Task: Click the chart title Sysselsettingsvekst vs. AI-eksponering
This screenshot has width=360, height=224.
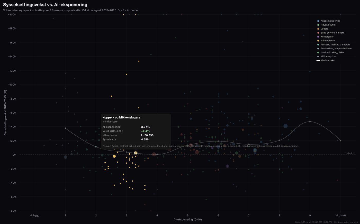Action: 45,5
